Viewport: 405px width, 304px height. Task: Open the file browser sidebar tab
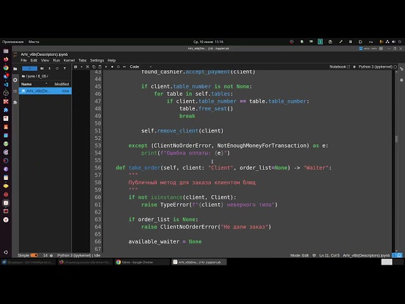click(x=15, y=69)
